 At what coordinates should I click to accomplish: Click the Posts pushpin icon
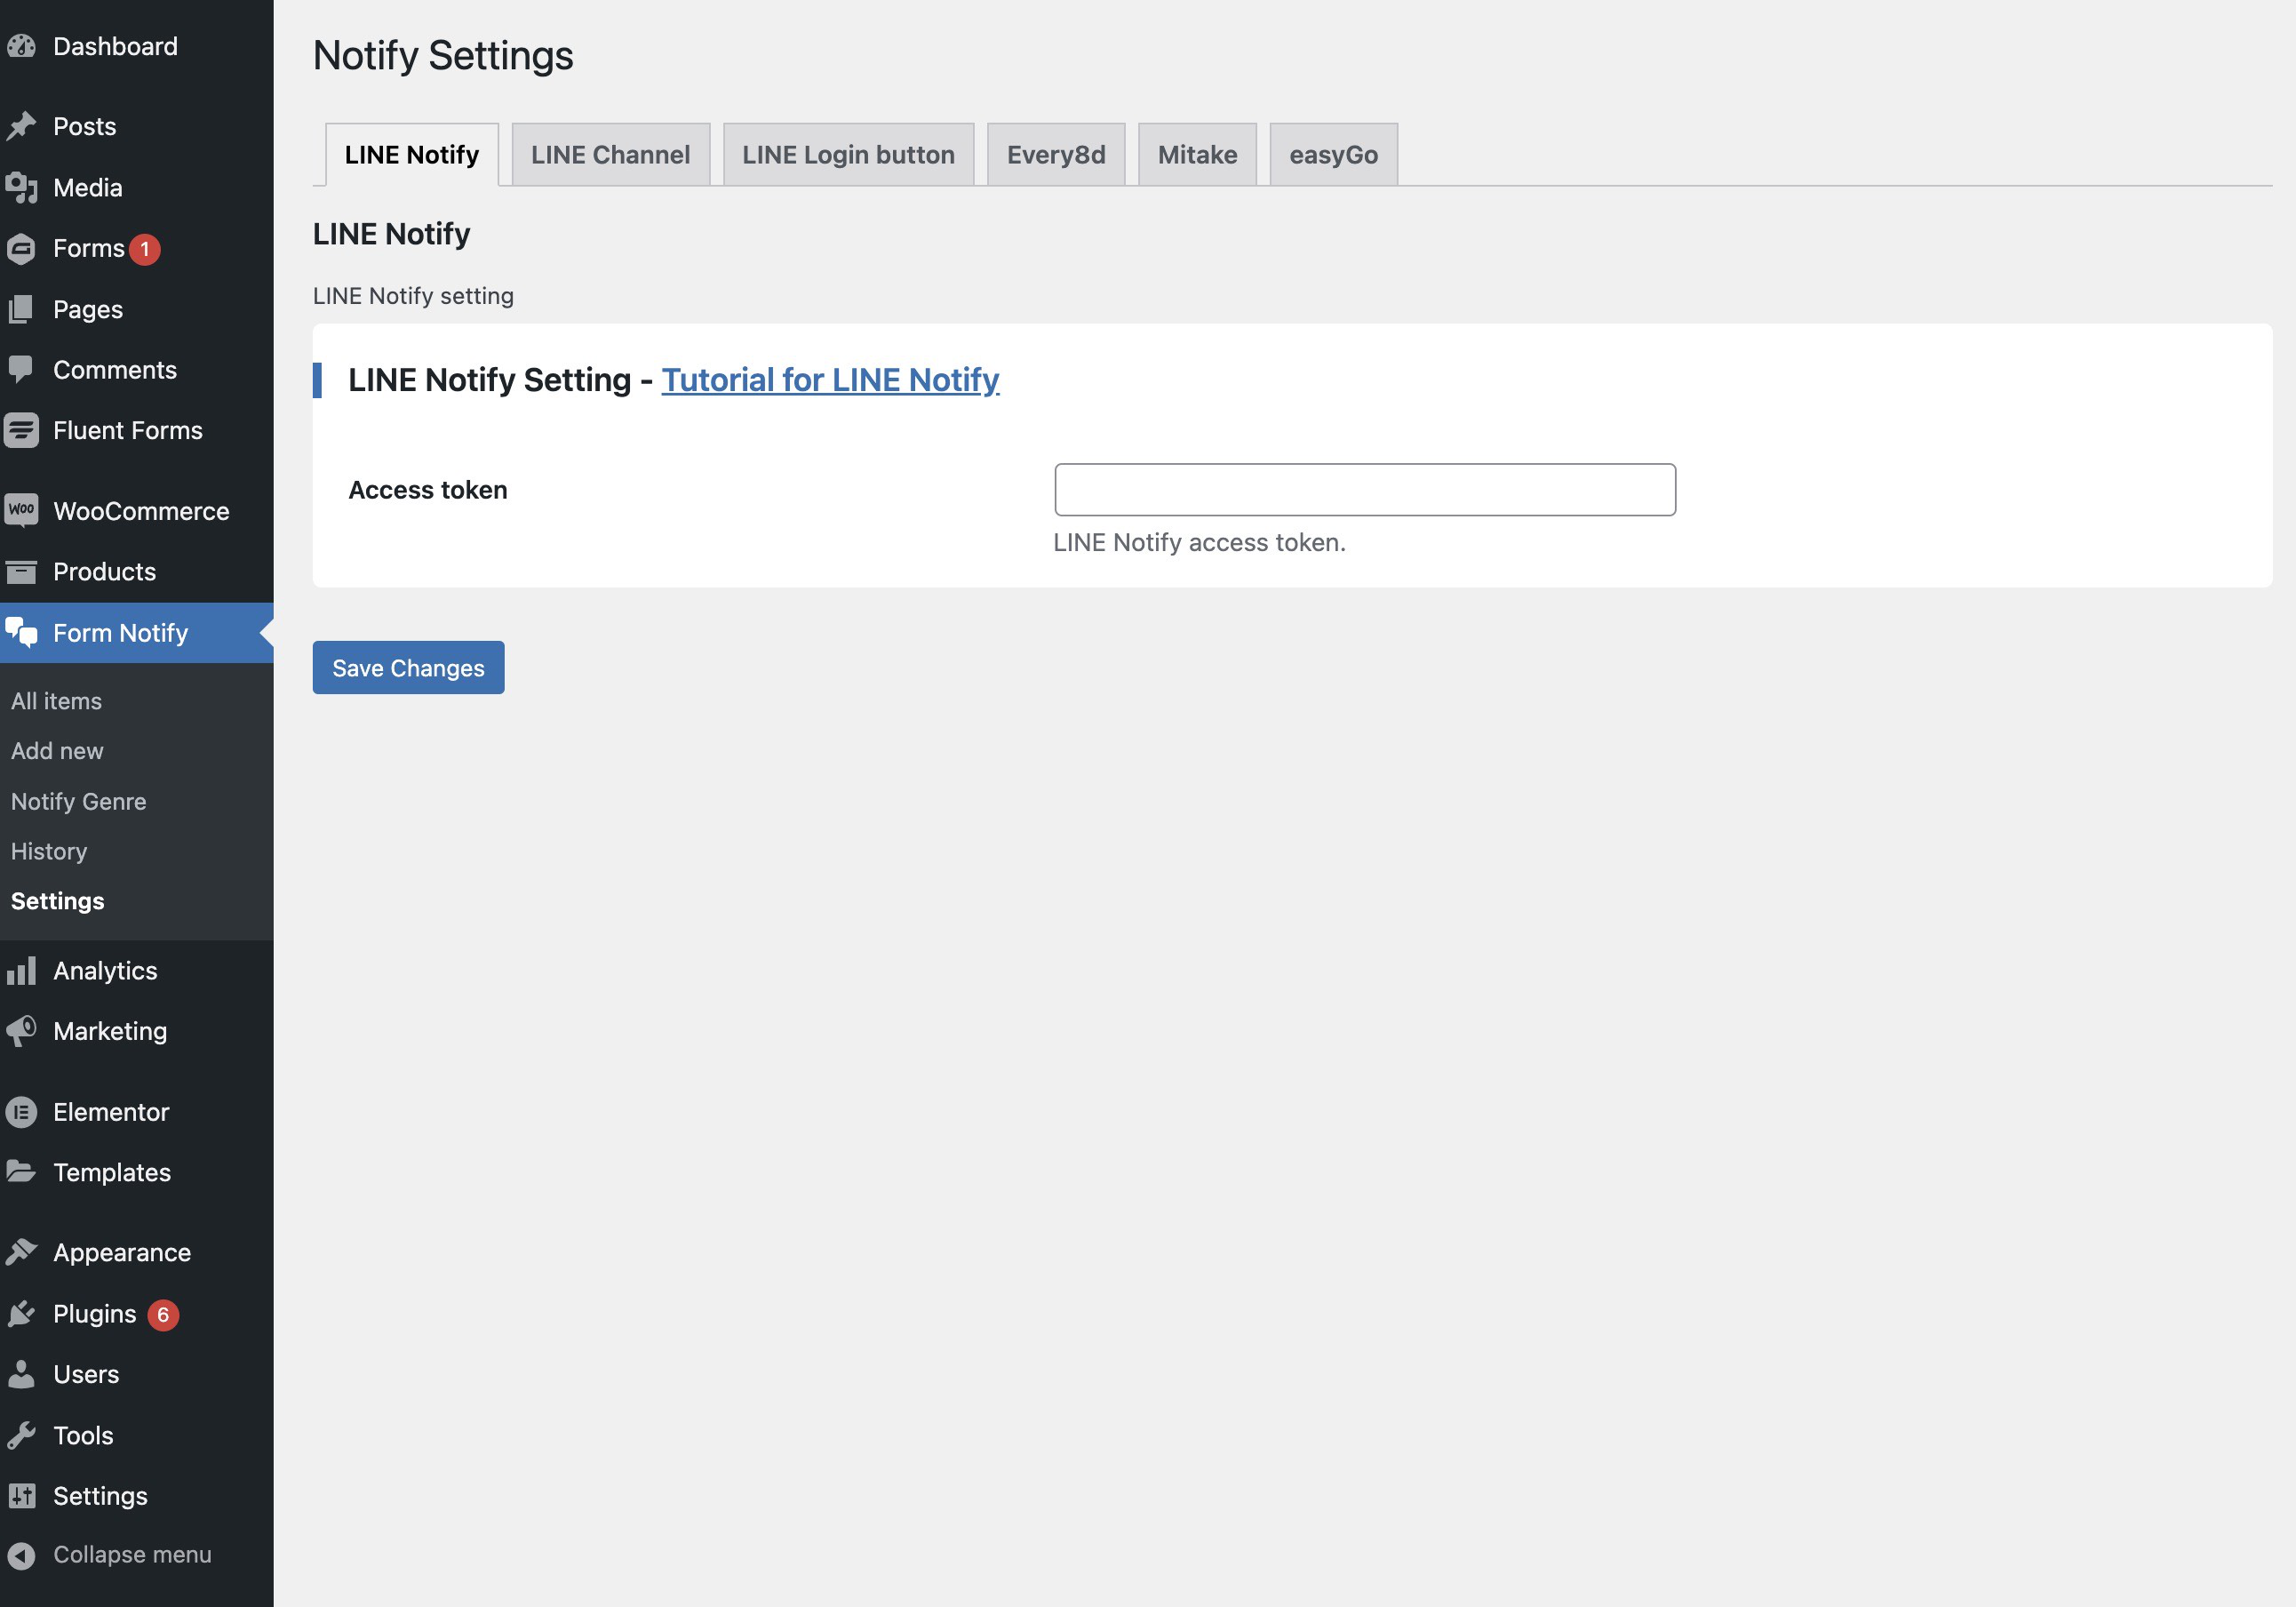coord(21,126)
